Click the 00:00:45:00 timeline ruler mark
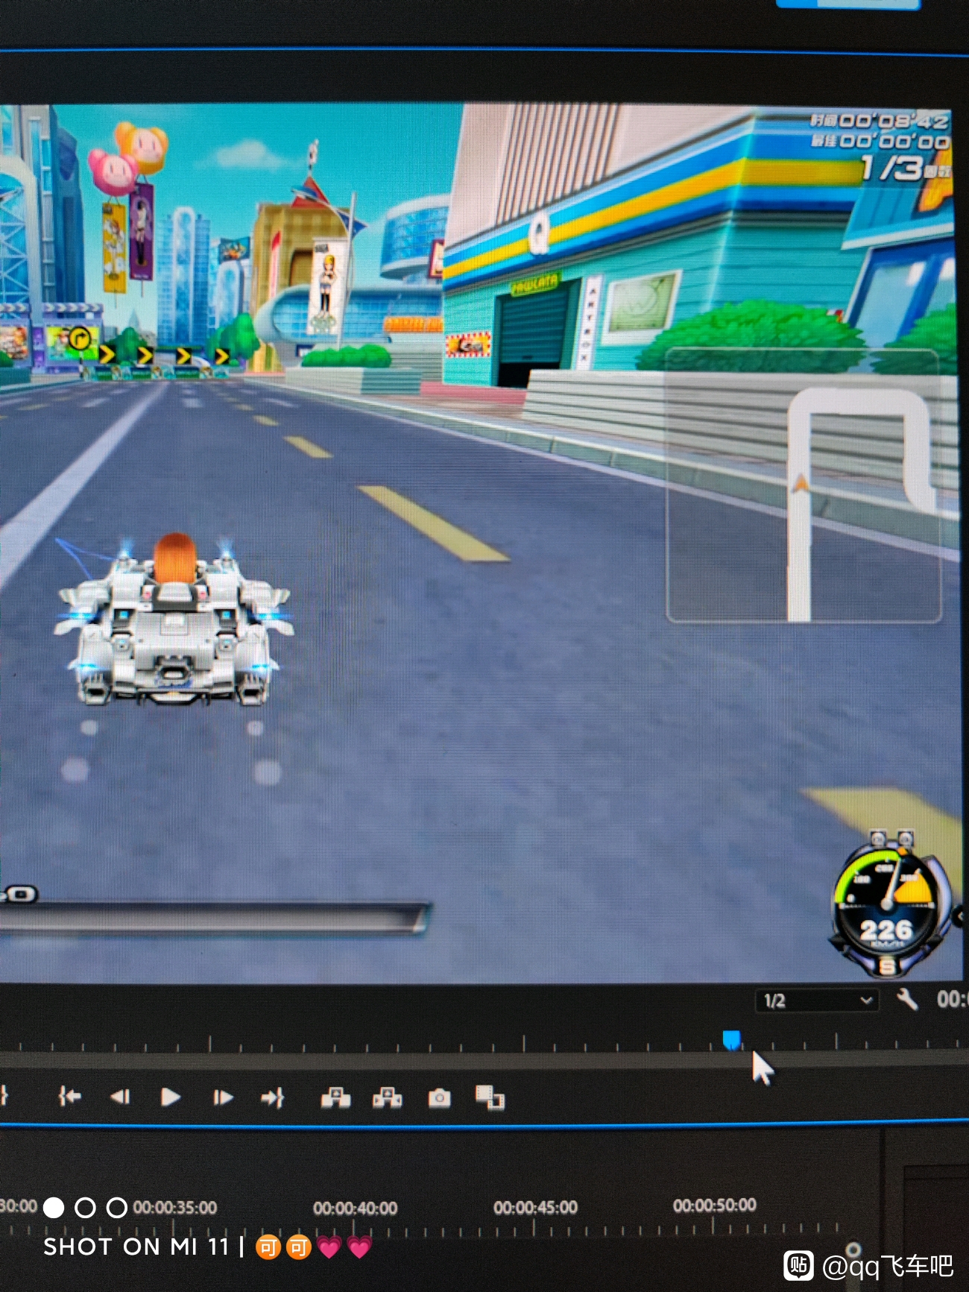The width and height of the screenshot is (969, 1292). 535,1206
